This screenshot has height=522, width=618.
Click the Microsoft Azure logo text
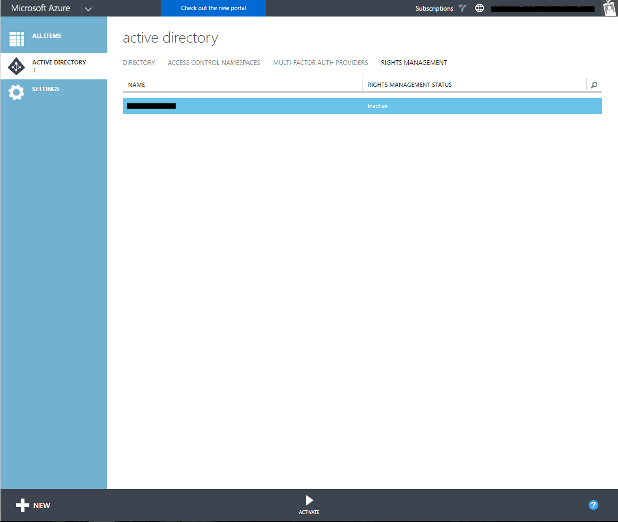tap(40, 9)
